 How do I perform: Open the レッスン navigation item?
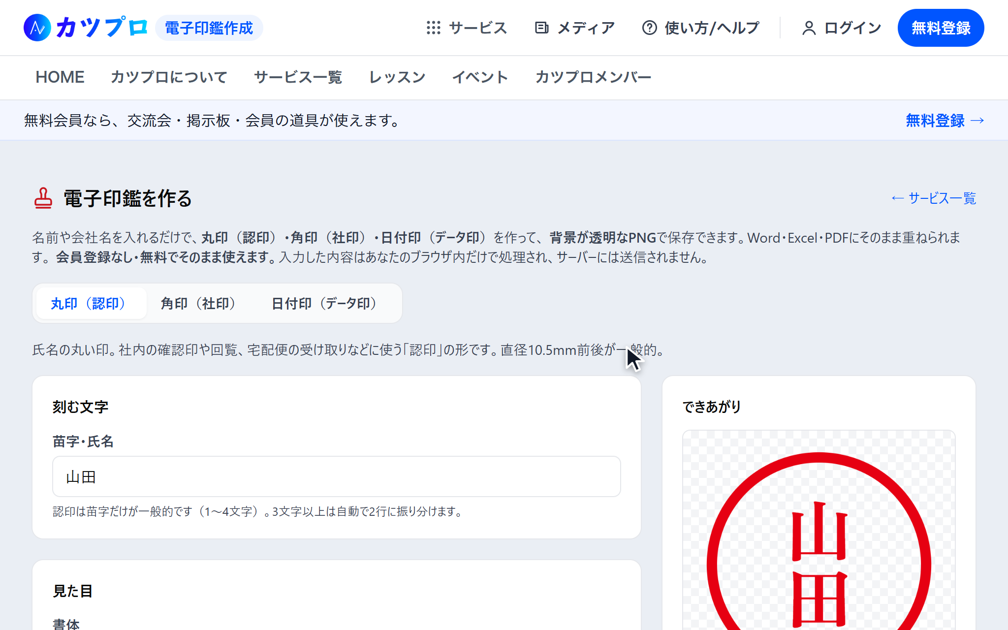tap(397, 77)
